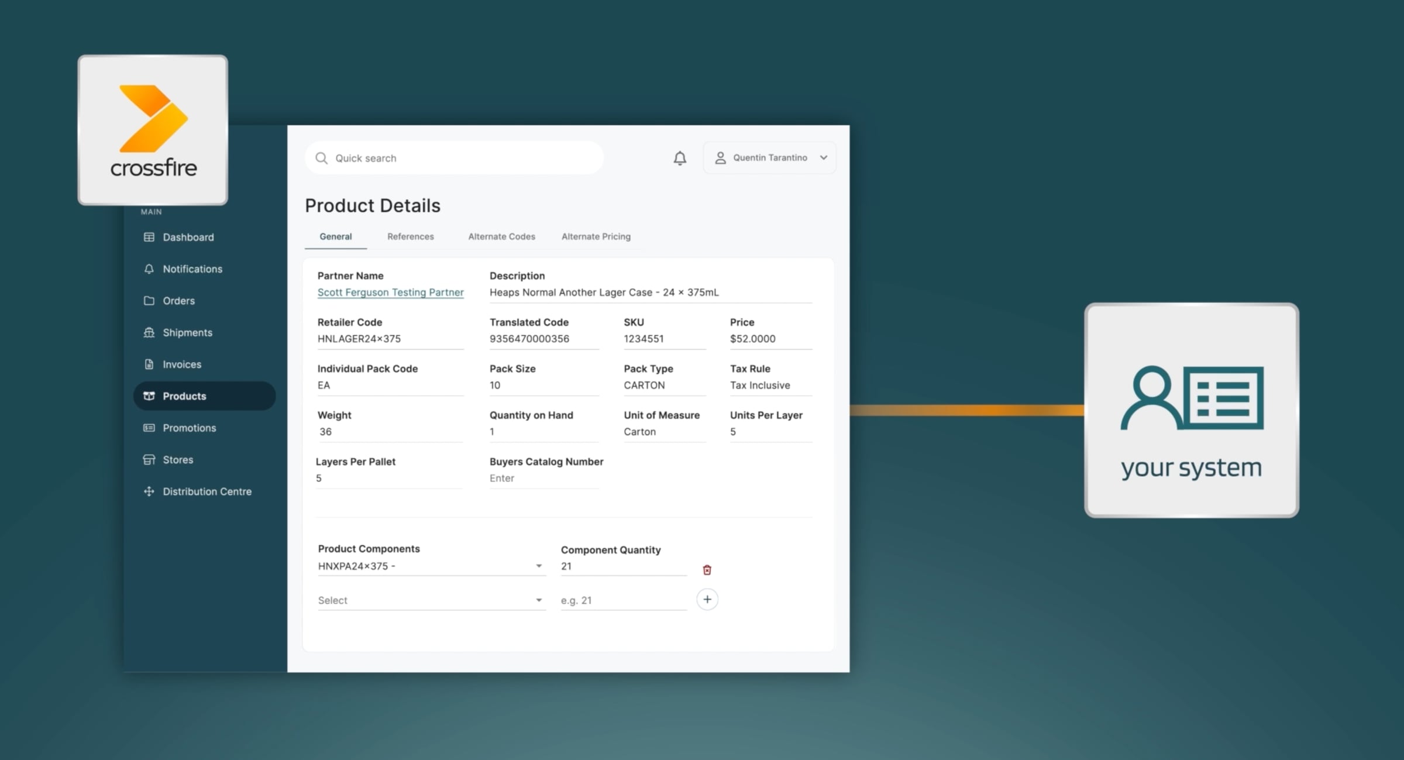1404x760 pixels.
Task: Open the Alternate Codes tab
Action: (501, 236)
